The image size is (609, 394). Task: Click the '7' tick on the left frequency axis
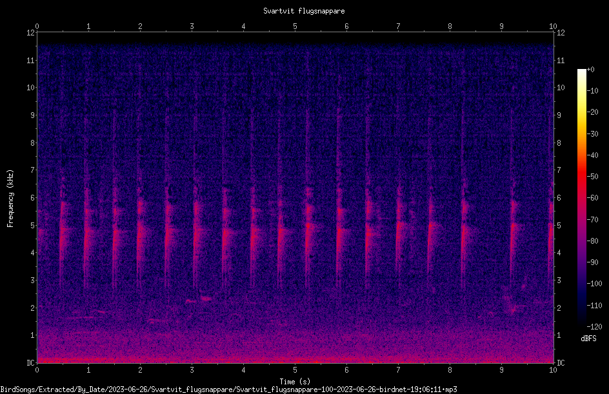pyautogui.click(x=32, y=170)
